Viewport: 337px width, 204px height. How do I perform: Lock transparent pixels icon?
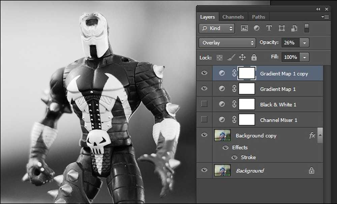pos(219,57)
